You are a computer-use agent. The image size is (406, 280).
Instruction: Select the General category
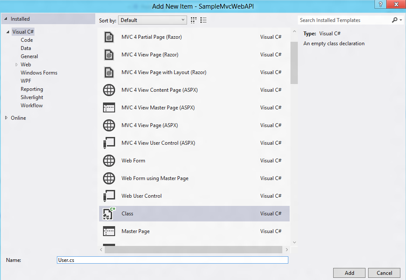click(29, 56)
